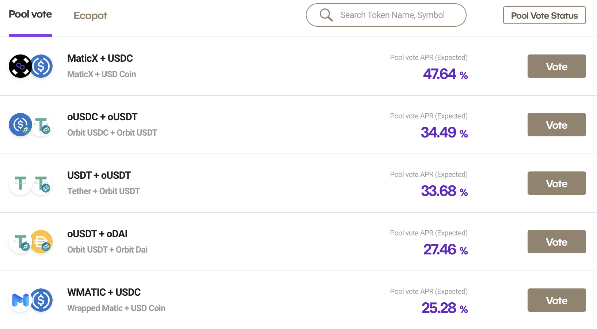Vote for the WMATIC + USDC pool
This screenshot has width=597, height=329.
tap(556, 300)
